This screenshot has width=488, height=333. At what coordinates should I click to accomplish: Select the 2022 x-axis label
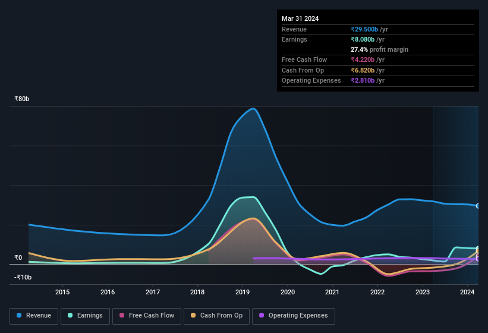(377, 292)
